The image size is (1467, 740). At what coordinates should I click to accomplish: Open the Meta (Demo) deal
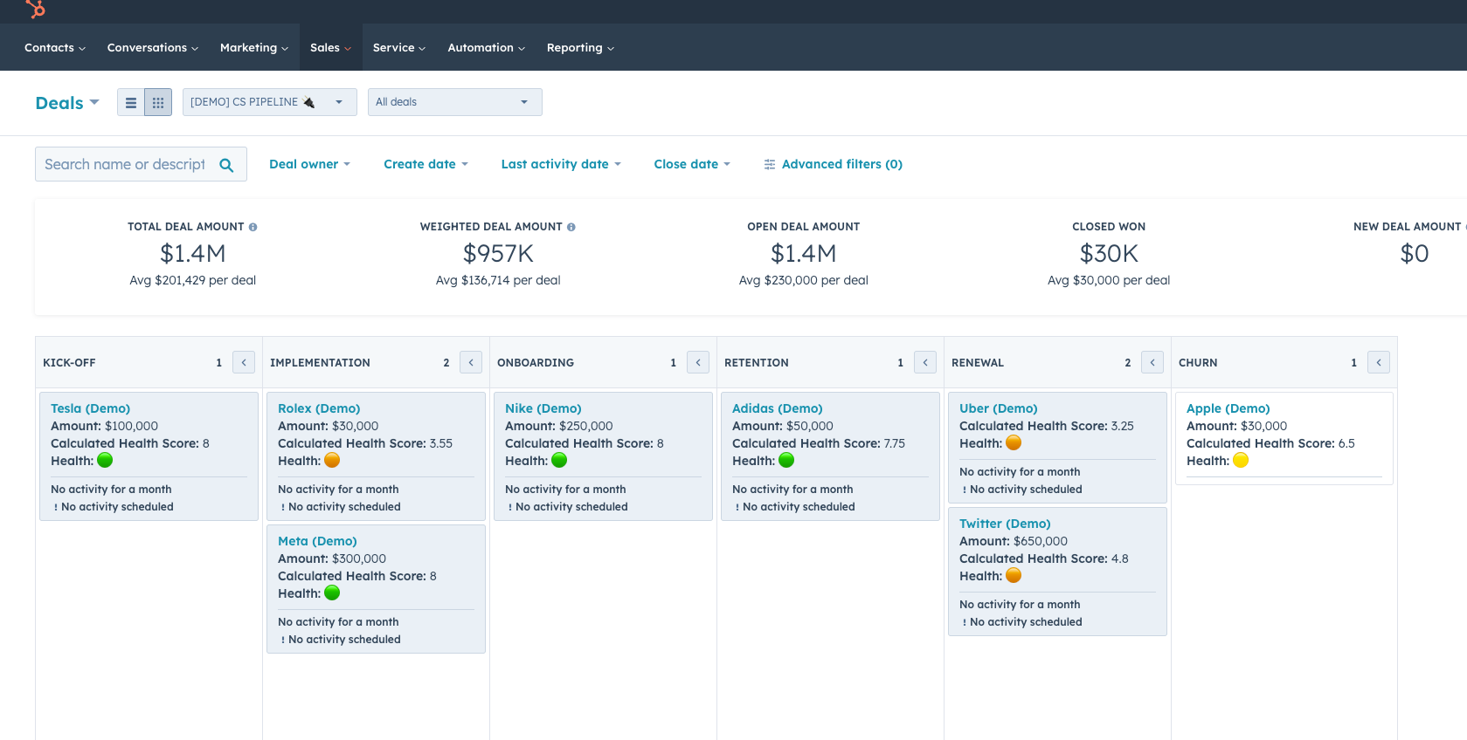coord(317,541)
